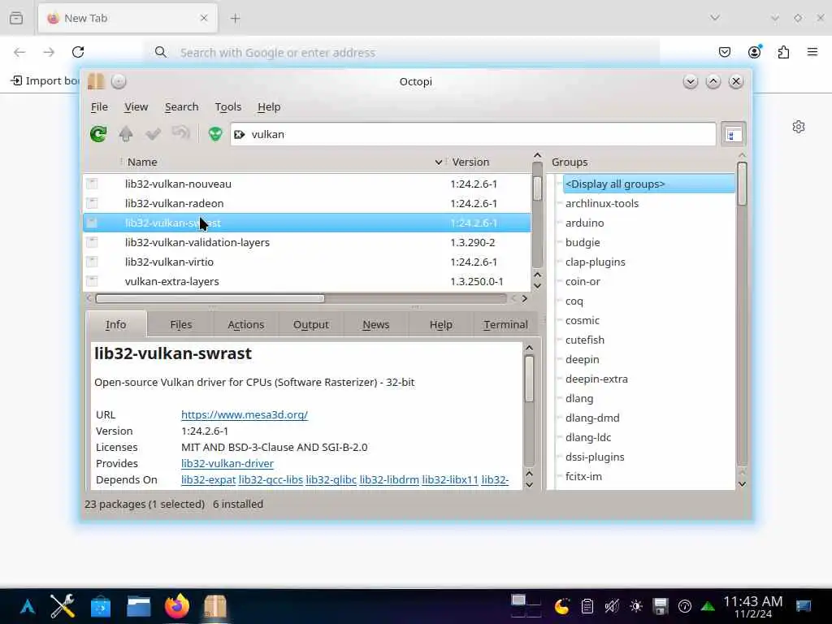Open the Firefox extensions puzzle icon
This screenshot has height=624, width=832.
point(783,52)
